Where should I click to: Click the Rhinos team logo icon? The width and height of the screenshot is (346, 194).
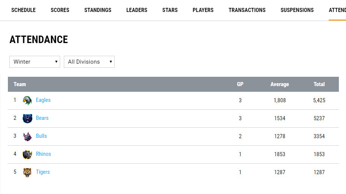tap(27, 154)
